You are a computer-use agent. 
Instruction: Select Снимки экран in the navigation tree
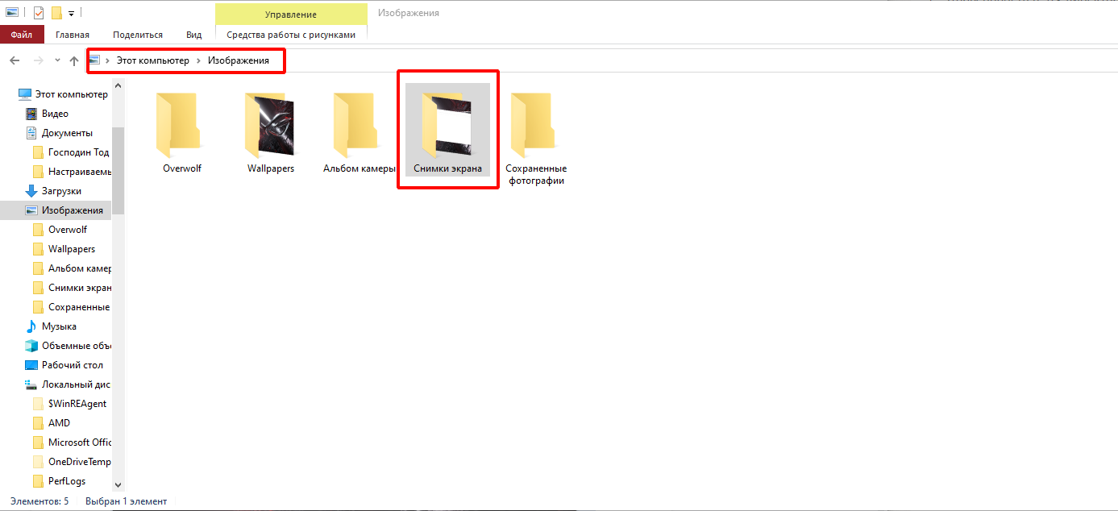pyautogui.click(x=80, y=288)
